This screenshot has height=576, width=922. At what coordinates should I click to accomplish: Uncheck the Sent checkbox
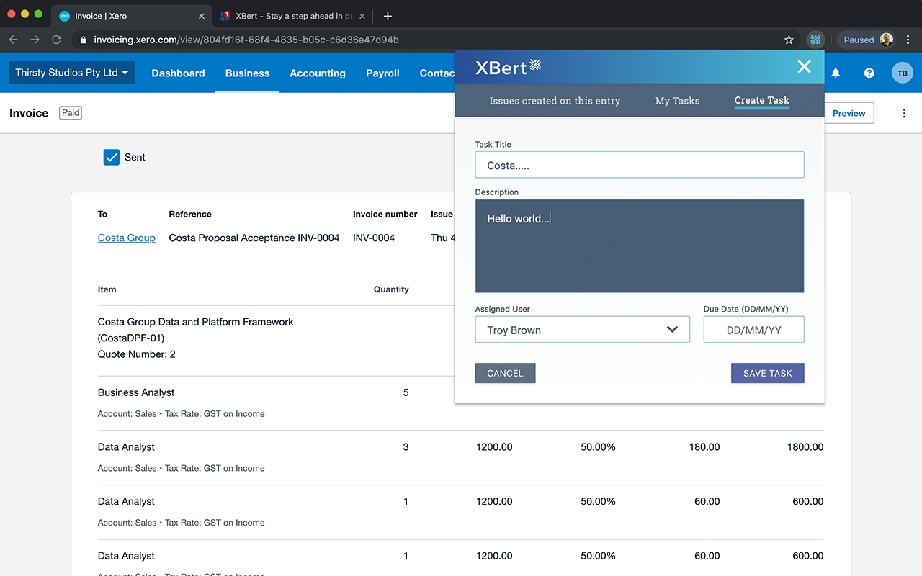point(111,157)
